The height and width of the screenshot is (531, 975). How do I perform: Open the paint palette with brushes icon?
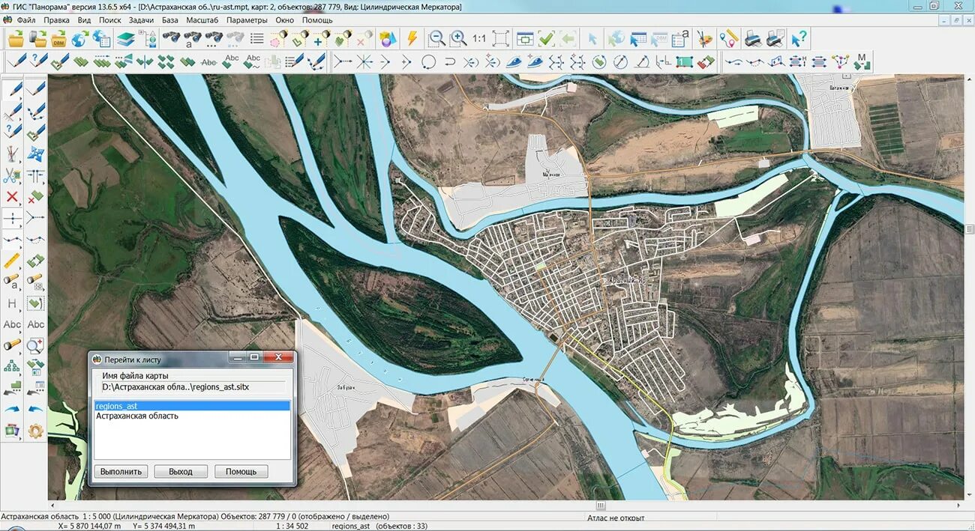tap(704, 39)
